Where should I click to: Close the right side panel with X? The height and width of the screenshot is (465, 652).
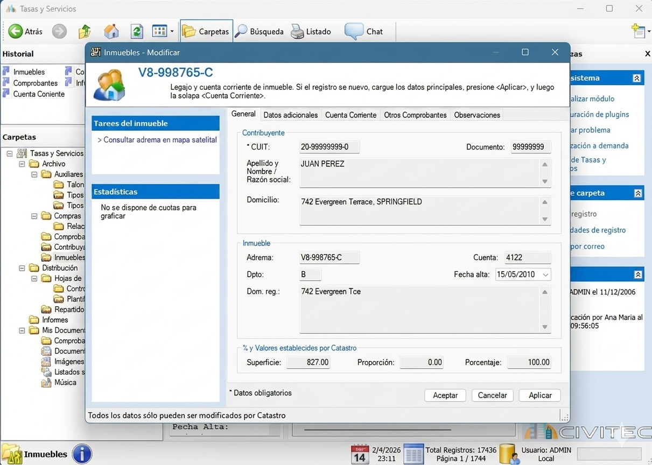click(x=647, y=54)
